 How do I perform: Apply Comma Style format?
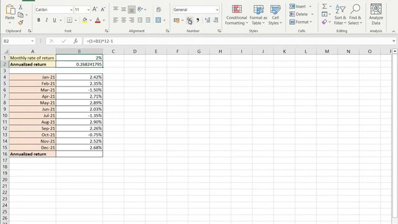(198, 21)
